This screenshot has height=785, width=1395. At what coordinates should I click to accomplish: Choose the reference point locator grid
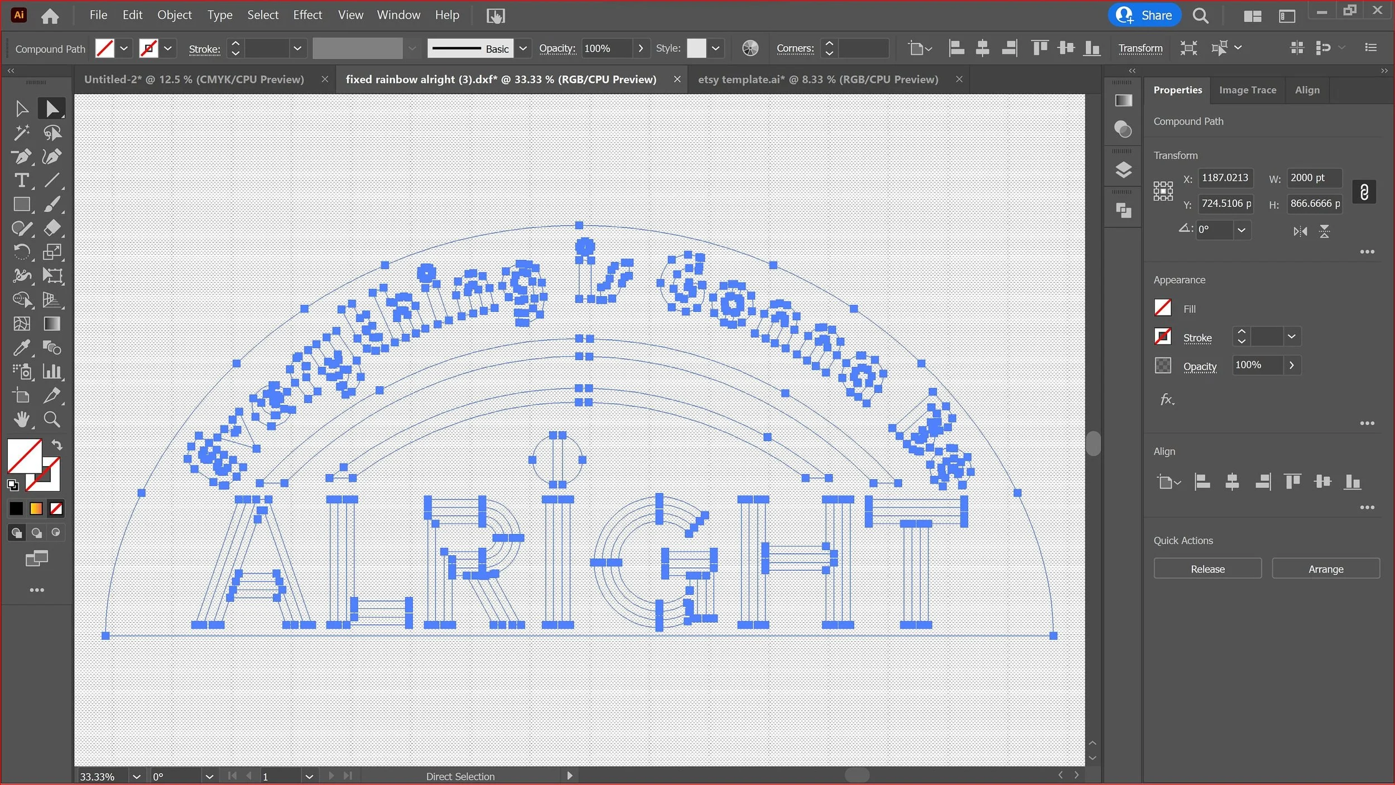click(x=1163, y=191)
